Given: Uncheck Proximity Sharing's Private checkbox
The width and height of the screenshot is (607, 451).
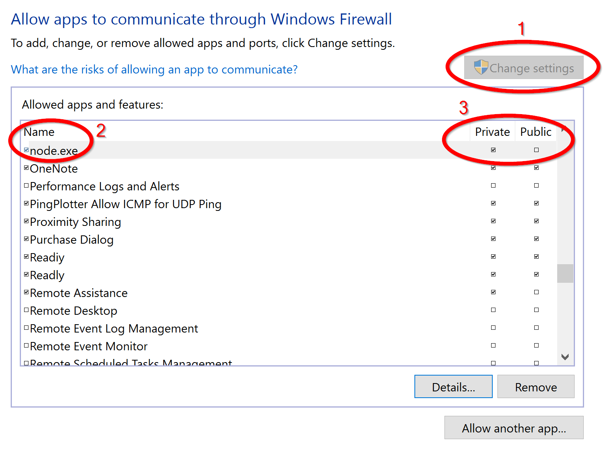Looking at the screenshot, I should pos(493,221).
